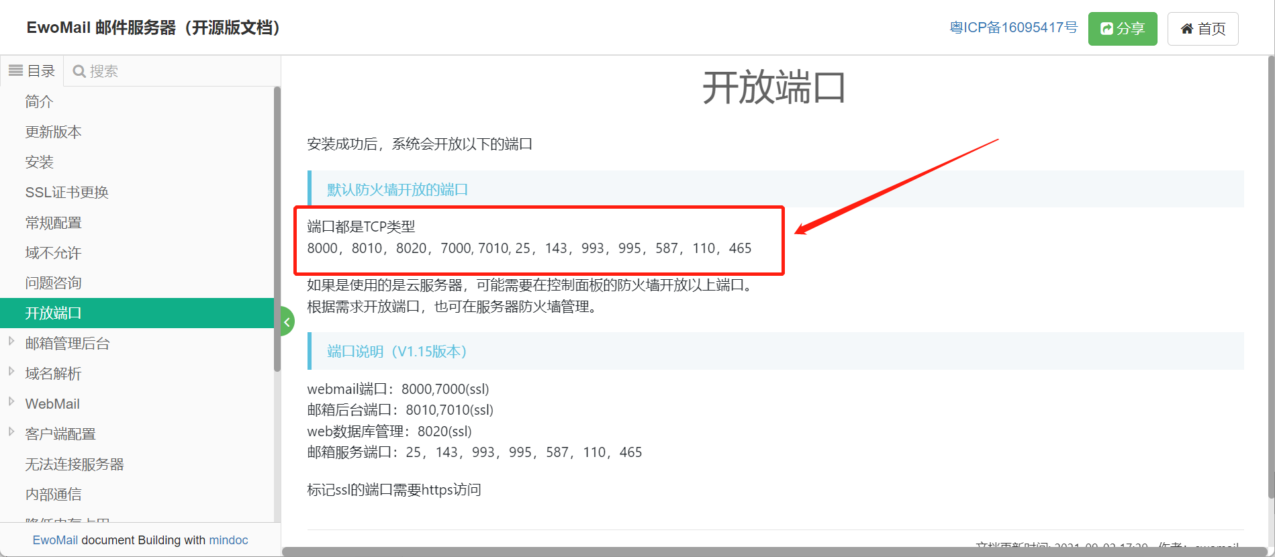Image resolution: width=1275 pixels, height=557 pixels.
Task: Switch to the 目录 tab
Action: point(32,71)
